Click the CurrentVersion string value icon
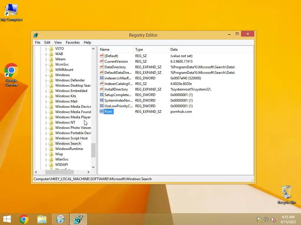 (x=101, y=61)
